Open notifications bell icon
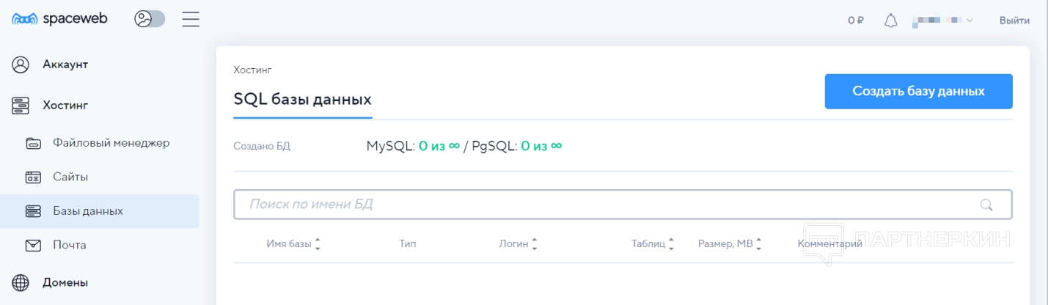This screenshot has width=1048, height=305. pos(890,21)
